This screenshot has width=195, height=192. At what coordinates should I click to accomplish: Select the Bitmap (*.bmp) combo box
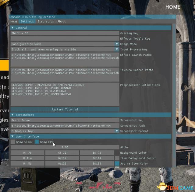tap(65, 131)
